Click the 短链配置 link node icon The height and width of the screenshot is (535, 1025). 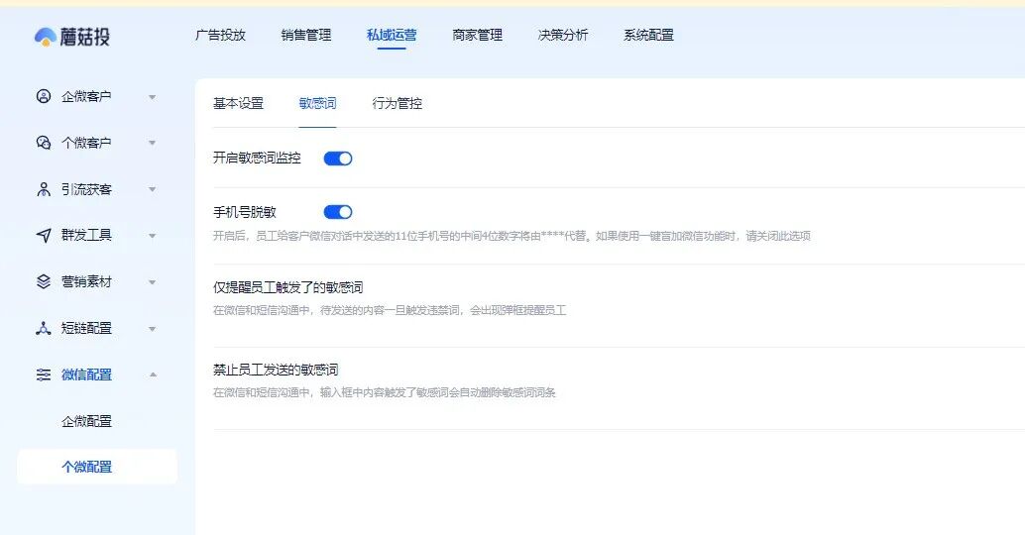click(x=43, y=328)
